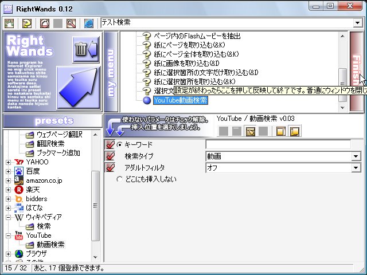This screenshot has width=367, height=275.
Task: Click the single yellow window icon
Action: click(x=281, y=131)
